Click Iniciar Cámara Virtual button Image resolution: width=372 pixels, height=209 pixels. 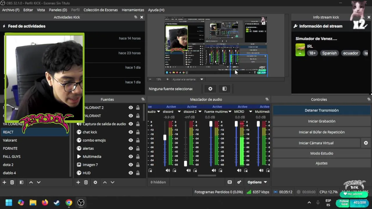316,143
